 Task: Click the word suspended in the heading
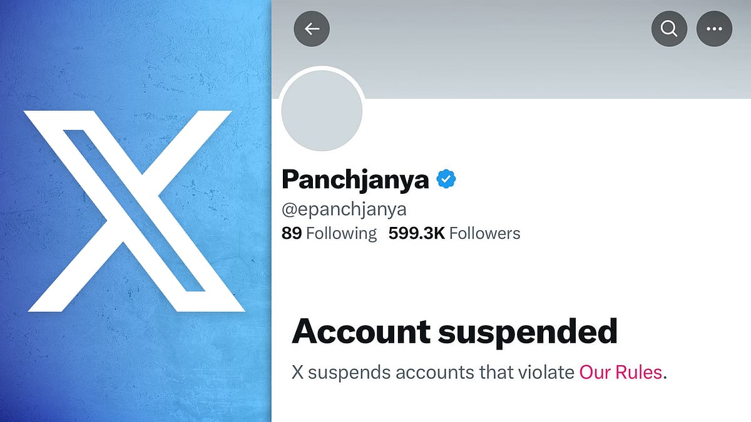(x=528, y=331)
